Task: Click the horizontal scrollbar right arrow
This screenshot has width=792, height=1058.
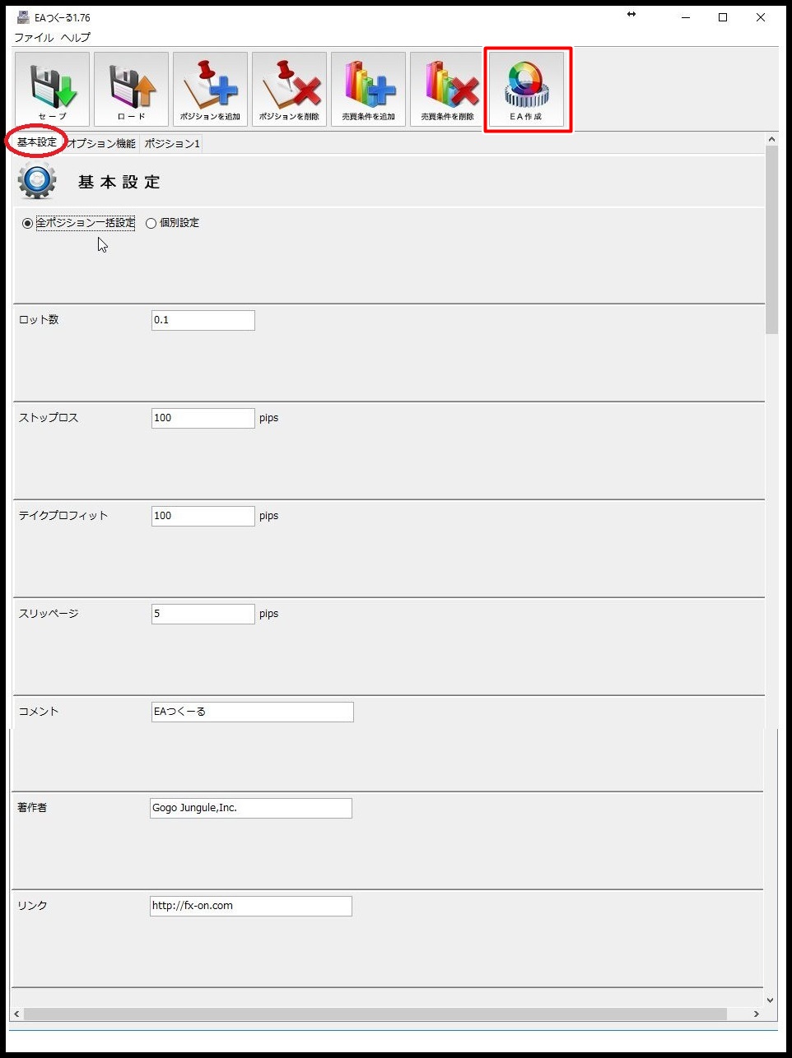Action: (757, 1014)
